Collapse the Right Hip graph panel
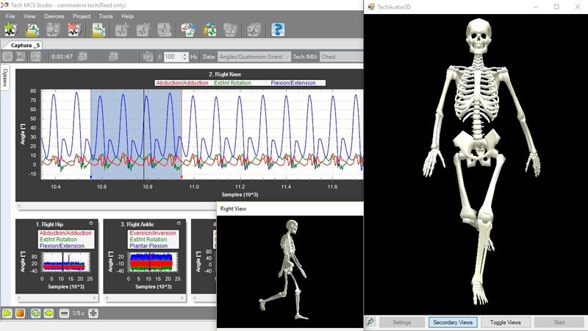Viewport: 588px width, 331px height. pyautogui.click(x=90, y=223)
